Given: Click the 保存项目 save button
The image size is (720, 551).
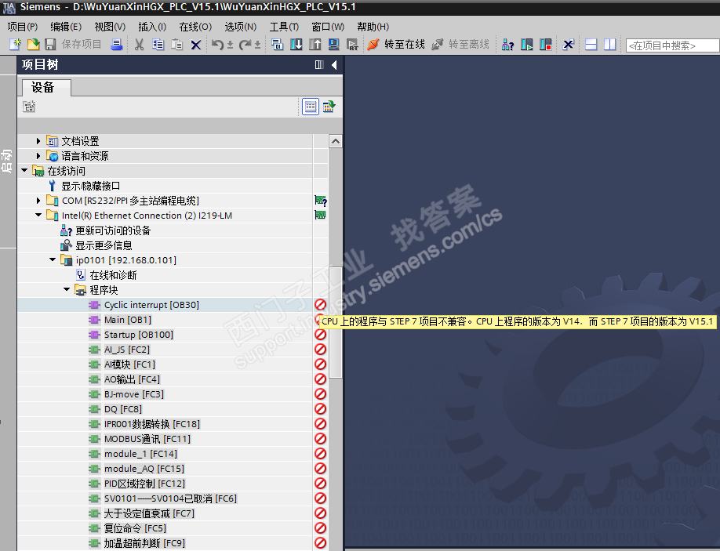Looking at the screenshot, I should pyautogui.click(x=74, y=45).
